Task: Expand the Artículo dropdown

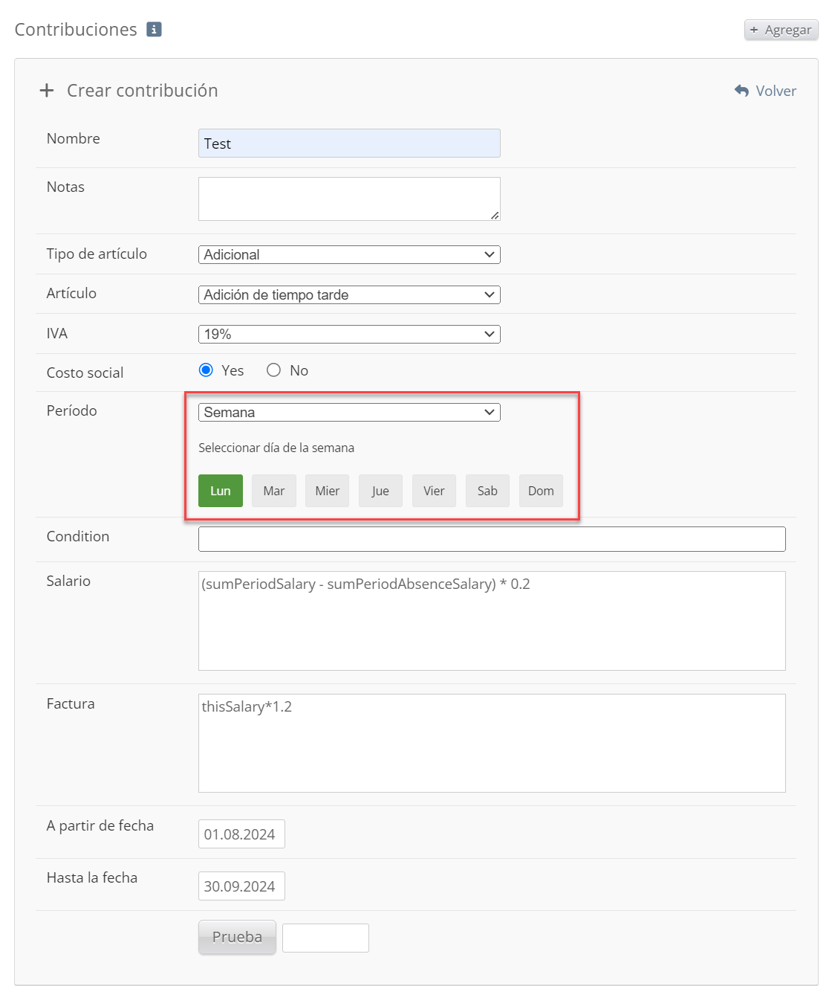Action: click(349, 294)
